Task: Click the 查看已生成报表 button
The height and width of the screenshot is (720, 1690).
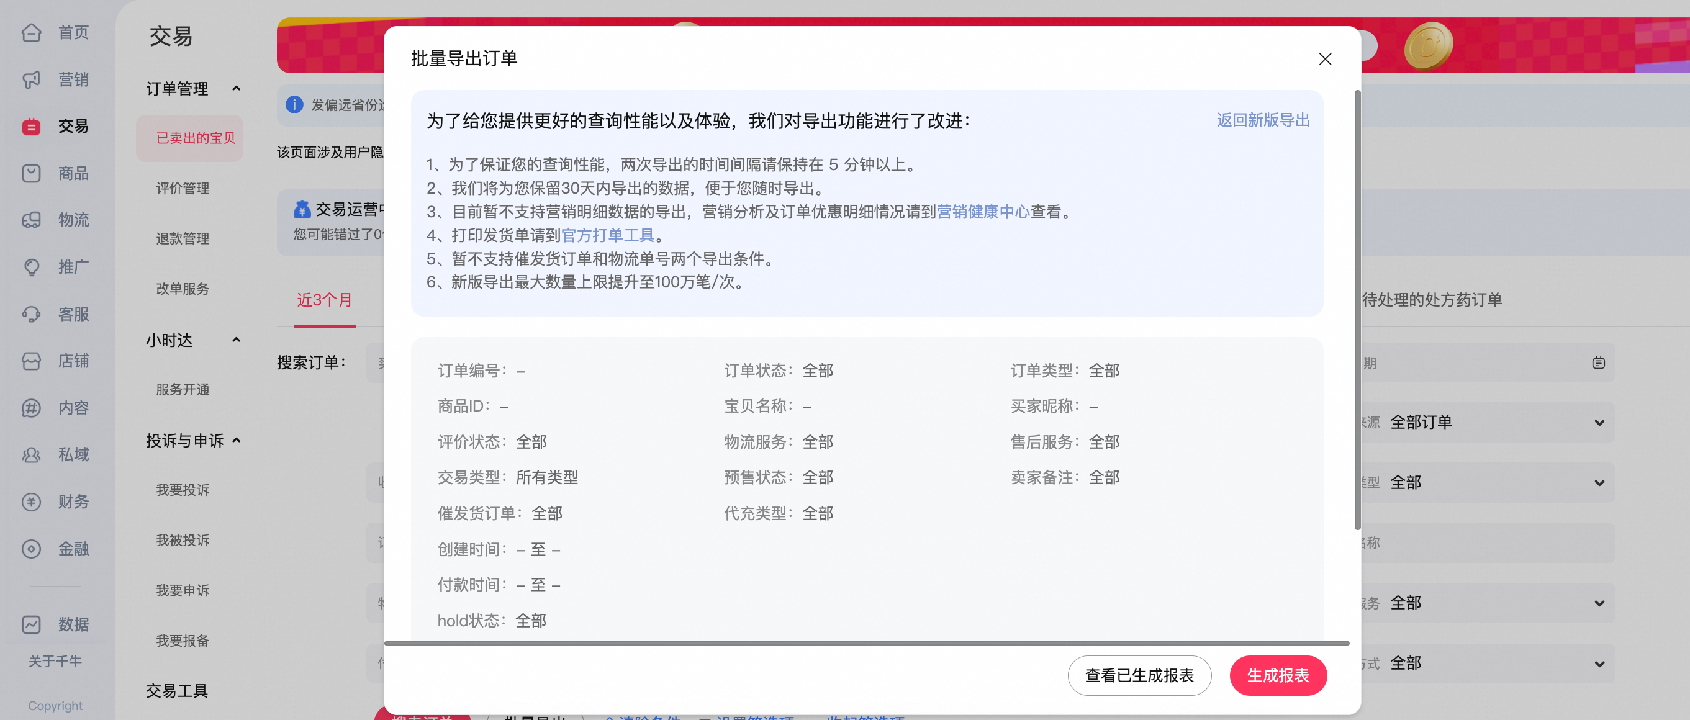Action: [1139, 675]
